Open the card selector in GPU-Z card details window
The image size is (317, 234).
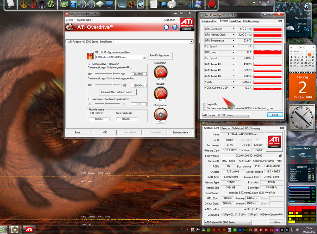point(228,222)
